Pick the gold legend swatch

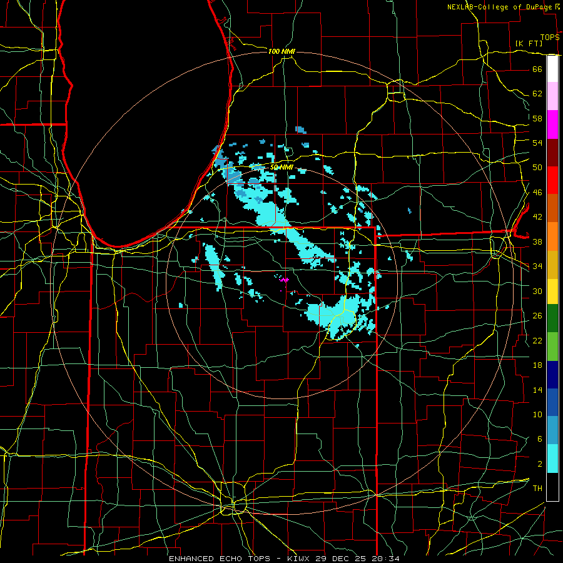pyautogui.click(x=552, y=265)
